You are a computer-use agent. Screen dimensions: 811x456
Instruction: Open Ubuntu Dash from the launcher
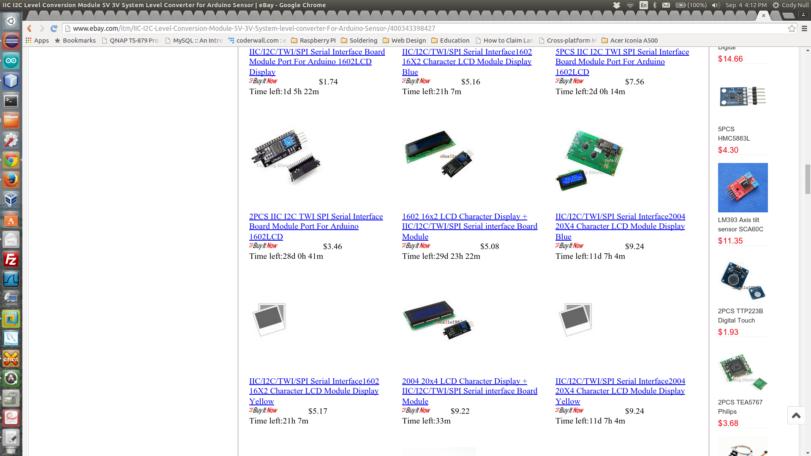coord(11,21)
